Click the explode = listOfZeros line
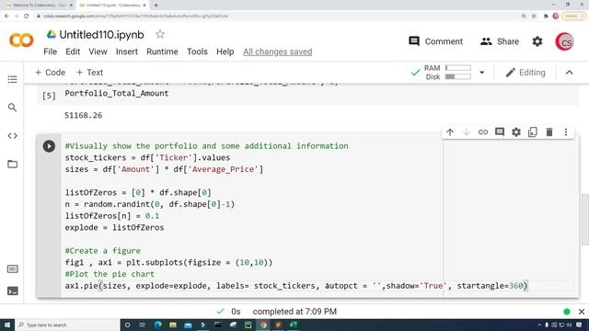Image resolution: width=589 pixels, height=331 pixels. 114,227
